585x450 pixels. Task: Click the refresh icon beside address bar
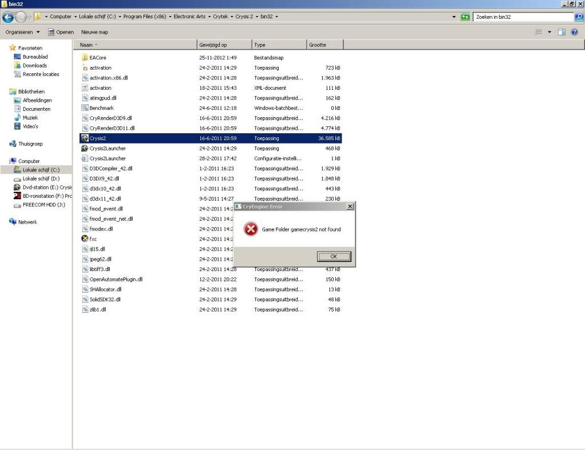coord(465,17)
